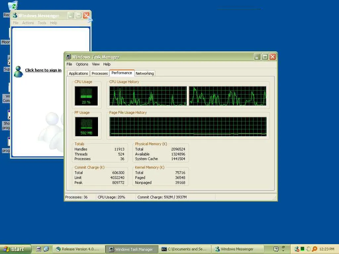Viewport: 339px width, 254px height.
Task: Click status bar CPU Usage: 20%
Action: [x=111, y=197]
